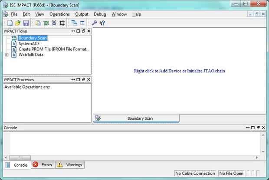Open the Help menu
Image resolution: width=269 pixels, height=180 pixels.
137,14
